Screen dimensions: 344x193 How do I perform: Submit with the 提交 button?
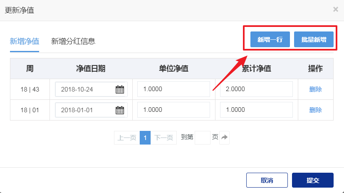pyautogui.click(x=313, y=180)
